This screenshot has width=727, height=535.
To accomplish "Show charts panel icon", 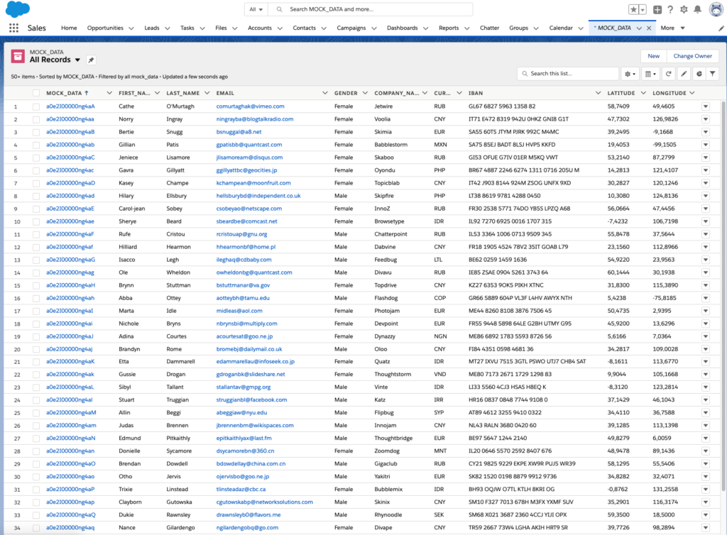I will (699, 74).
